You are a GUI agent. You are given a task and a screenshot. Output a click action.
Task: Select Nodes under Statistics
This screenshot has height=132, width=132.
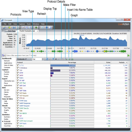click(x=6, y=119)
